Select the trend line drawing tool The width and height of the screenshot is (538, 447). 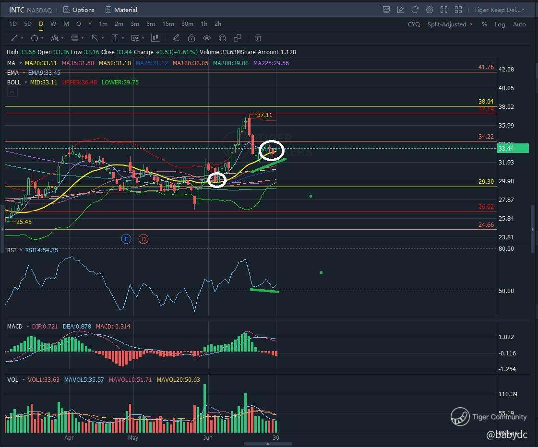click(x=14, y=38)
